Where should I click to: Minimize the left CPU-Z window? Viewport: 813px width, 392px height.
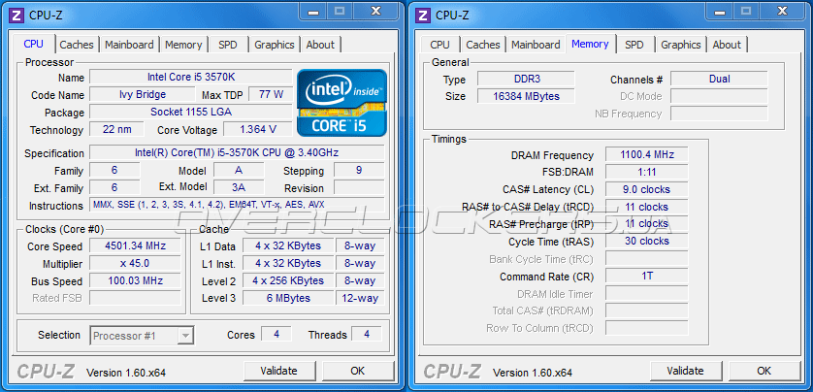click(312, 11)
